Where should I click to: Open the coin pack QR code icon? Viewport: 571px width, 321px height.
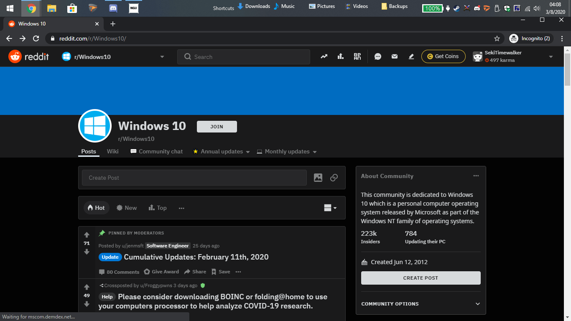357,56
